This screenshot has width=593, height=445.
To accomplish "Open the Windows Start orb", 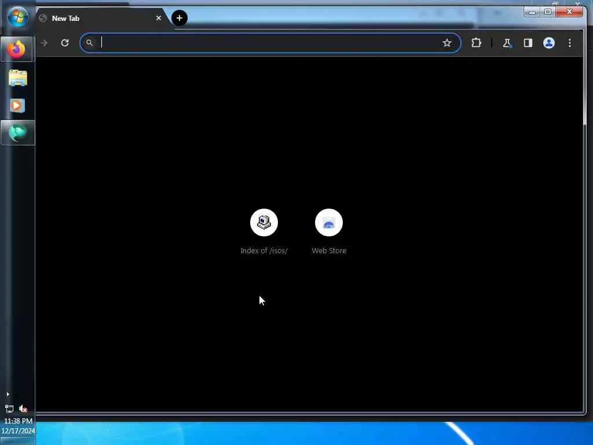I will click(x=17, y=17).
